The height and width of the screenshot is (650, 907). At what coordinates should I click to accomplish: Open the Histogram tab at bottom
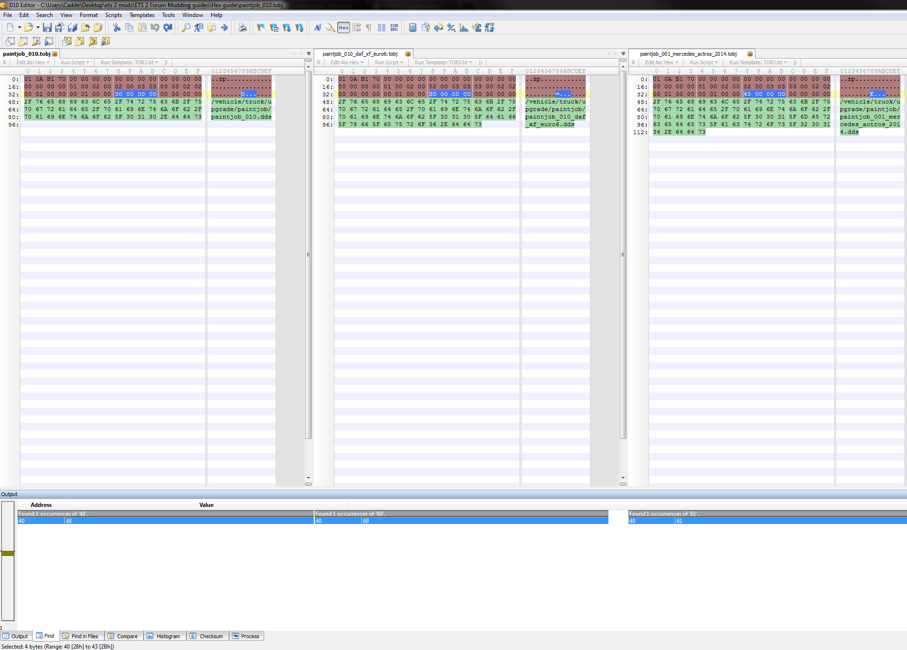(x=163, y=636)
